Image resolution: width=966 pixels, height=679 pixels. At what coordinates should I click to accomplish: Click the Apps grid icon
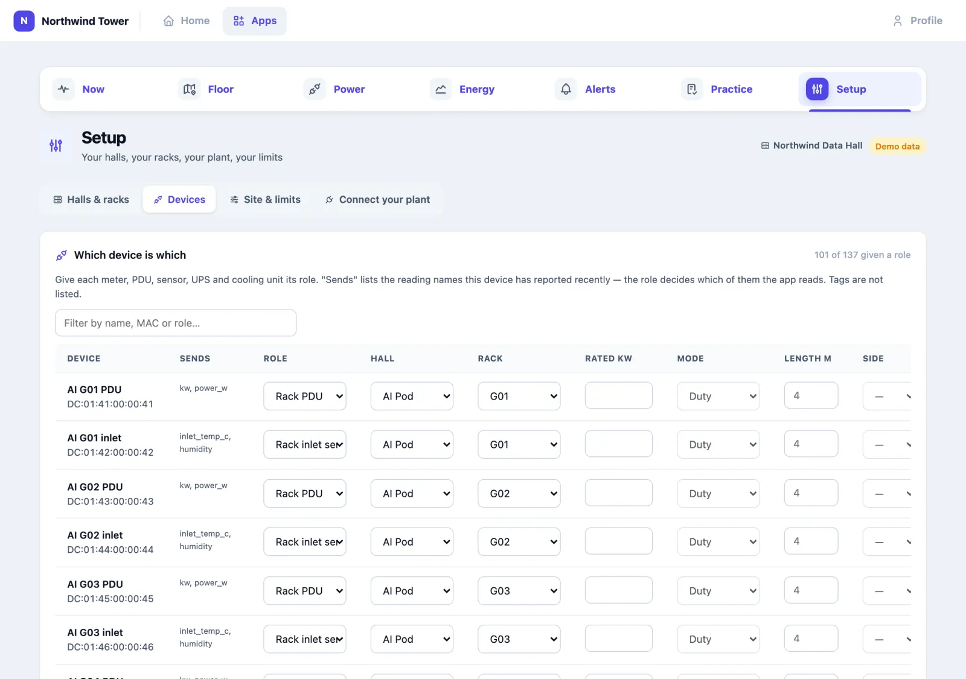tap(238, 21)
